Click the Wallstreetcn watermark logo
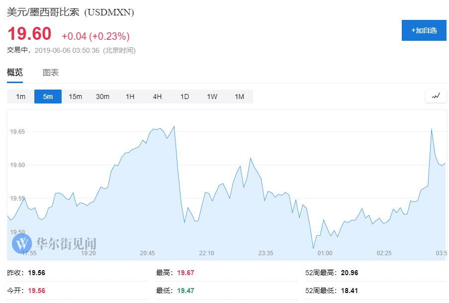 54,243
